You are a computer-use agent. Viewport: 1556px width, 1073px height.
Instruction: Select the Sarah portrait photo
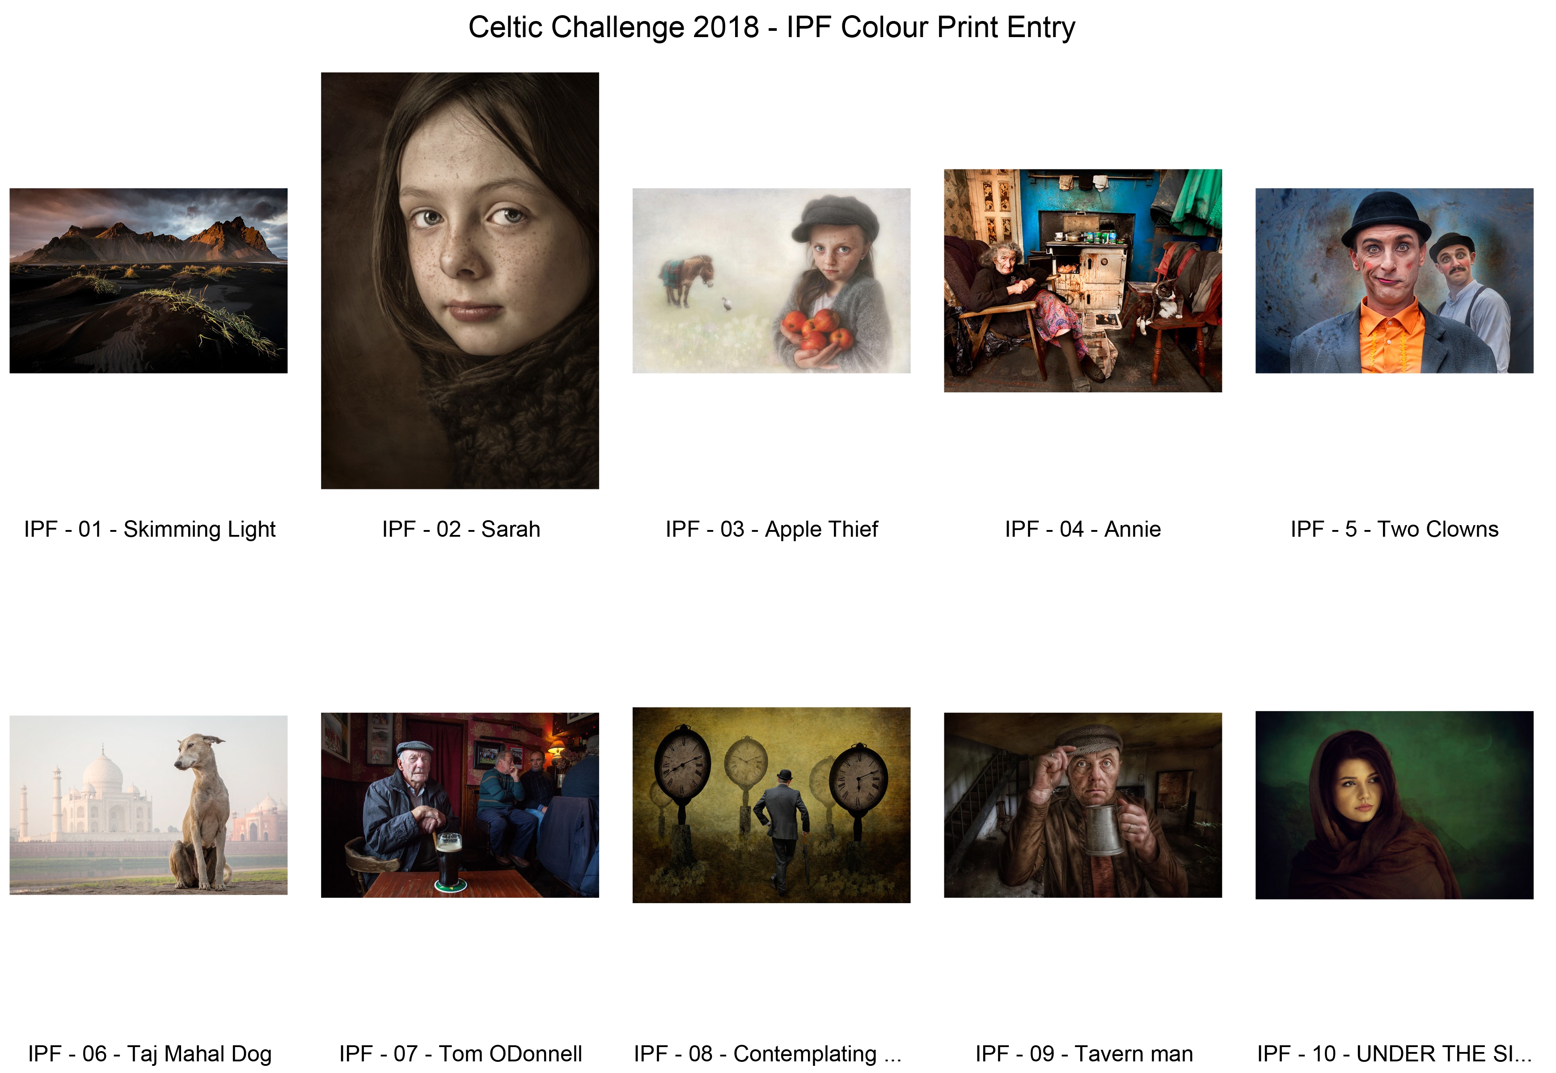pyautogui.click(x=460, y=281)
